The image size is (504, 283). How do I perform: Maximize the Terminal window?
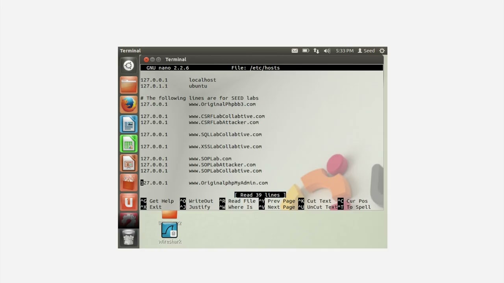tap(159, 59)
